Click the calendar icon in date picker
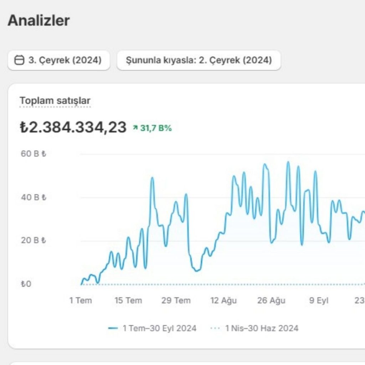The height and width of the screenshot is (365, 365). pyautogui.click(x=19, y=60)
